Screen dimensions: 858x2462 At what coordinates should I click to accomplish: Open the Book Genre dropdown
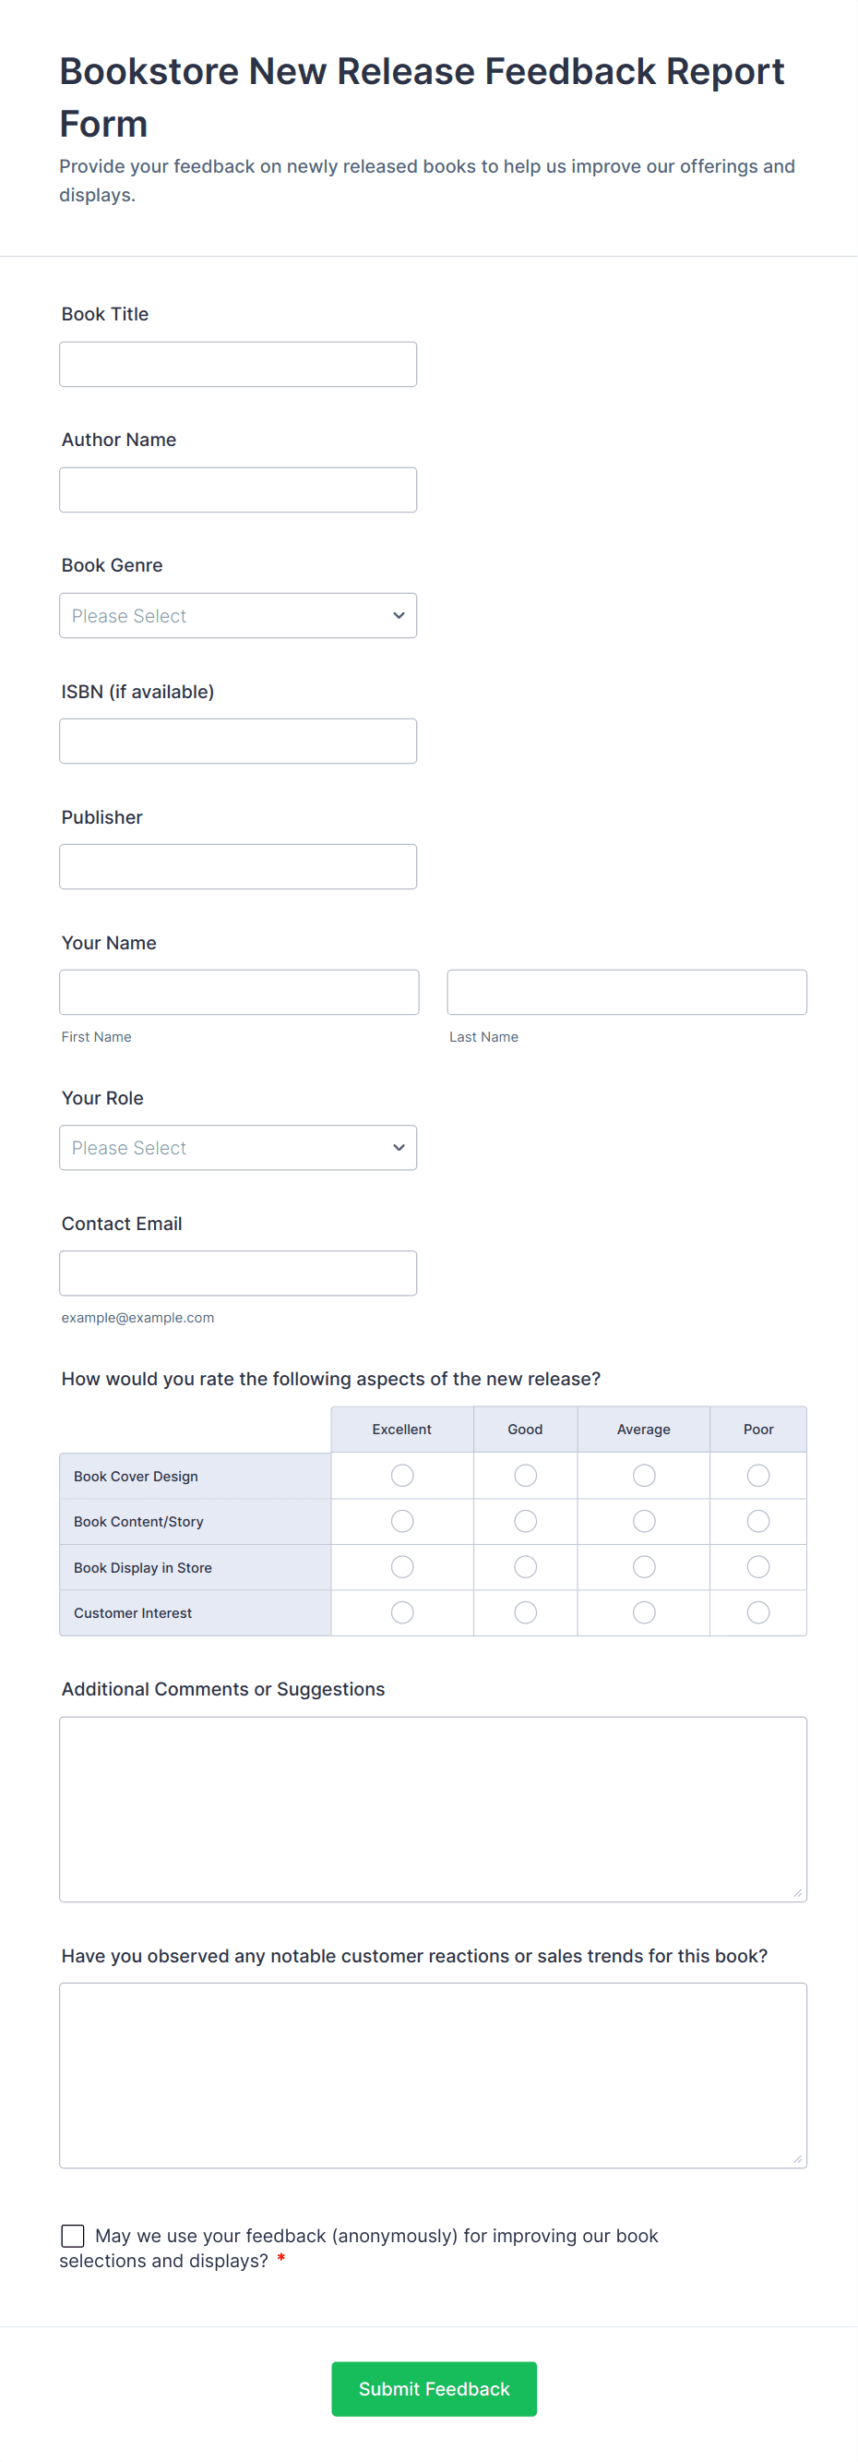point(238,615)
